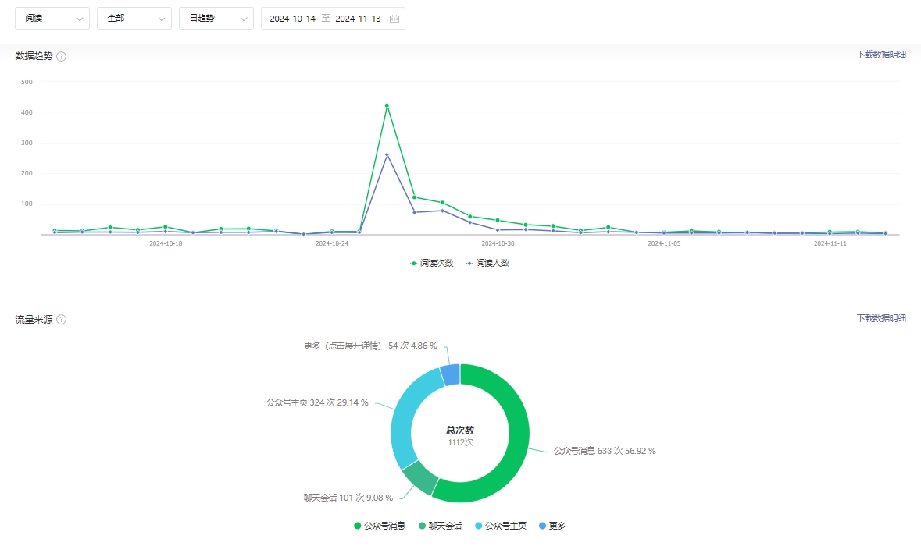Download data details for 流量来源 chart
Screen dimensions: 921x553
(881, 318)
